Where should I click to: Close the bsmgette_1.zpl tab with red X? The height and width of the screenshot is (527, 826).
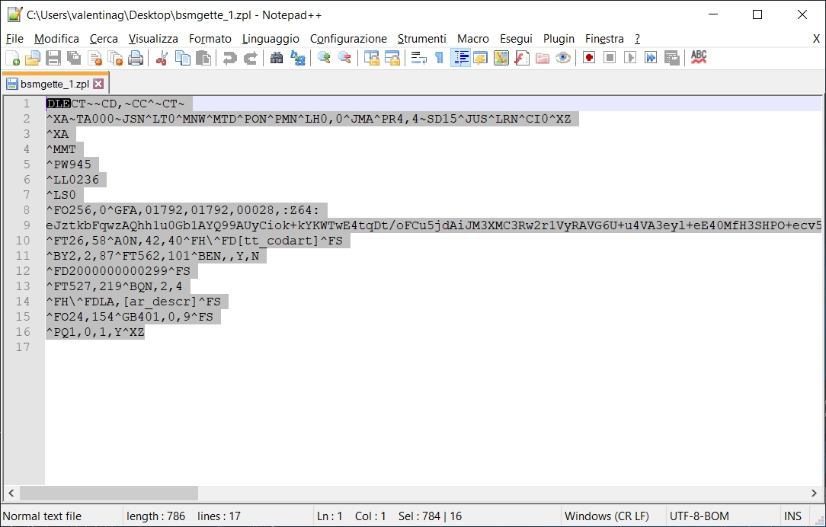pyautogui.click(x=98, y=84)
